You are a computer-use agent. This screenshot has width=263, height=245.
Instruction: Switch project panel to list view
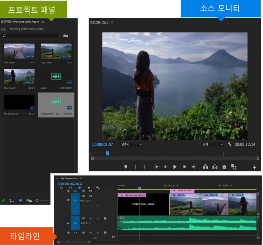pos(12,200)
